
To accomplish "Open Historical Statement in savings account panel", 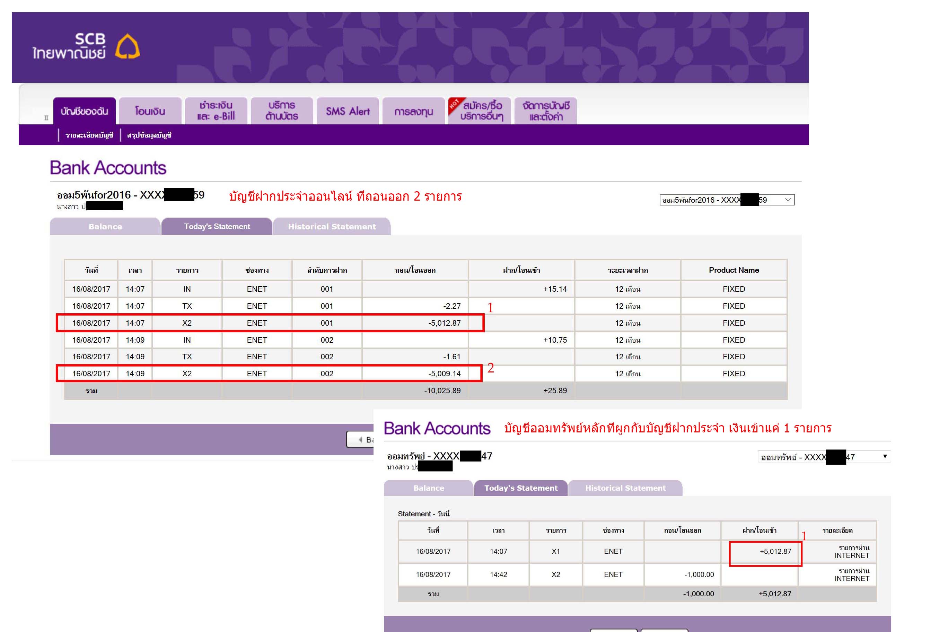I will point(625,488).
